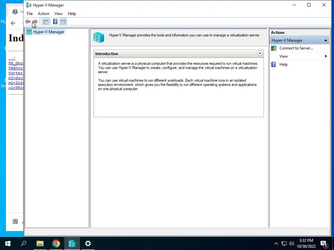Click the Vortex link in the browser window

click(16, 73)
